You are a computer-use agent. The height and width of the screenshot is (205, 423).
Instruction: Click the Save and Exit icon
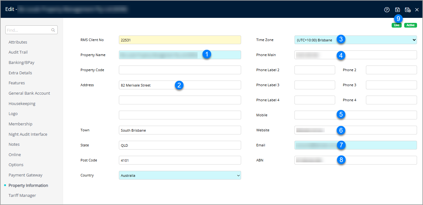click(408, 10)
